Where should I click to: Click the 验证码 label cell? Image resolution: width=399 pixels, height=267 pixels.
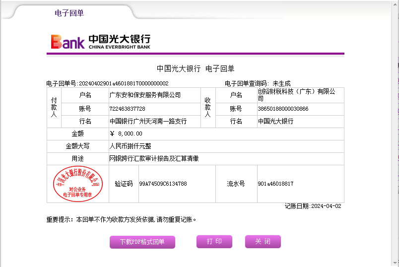tap(124, 184)
